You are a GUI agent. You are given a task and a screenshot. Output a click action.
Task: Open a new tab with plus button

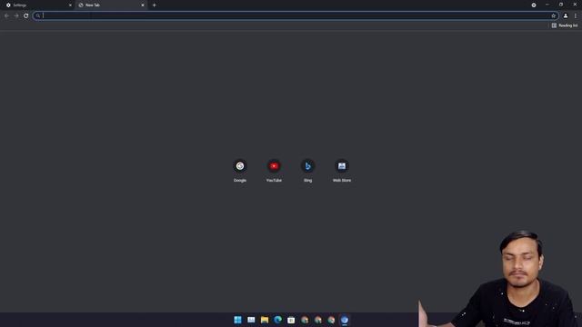tap(154, 5)
